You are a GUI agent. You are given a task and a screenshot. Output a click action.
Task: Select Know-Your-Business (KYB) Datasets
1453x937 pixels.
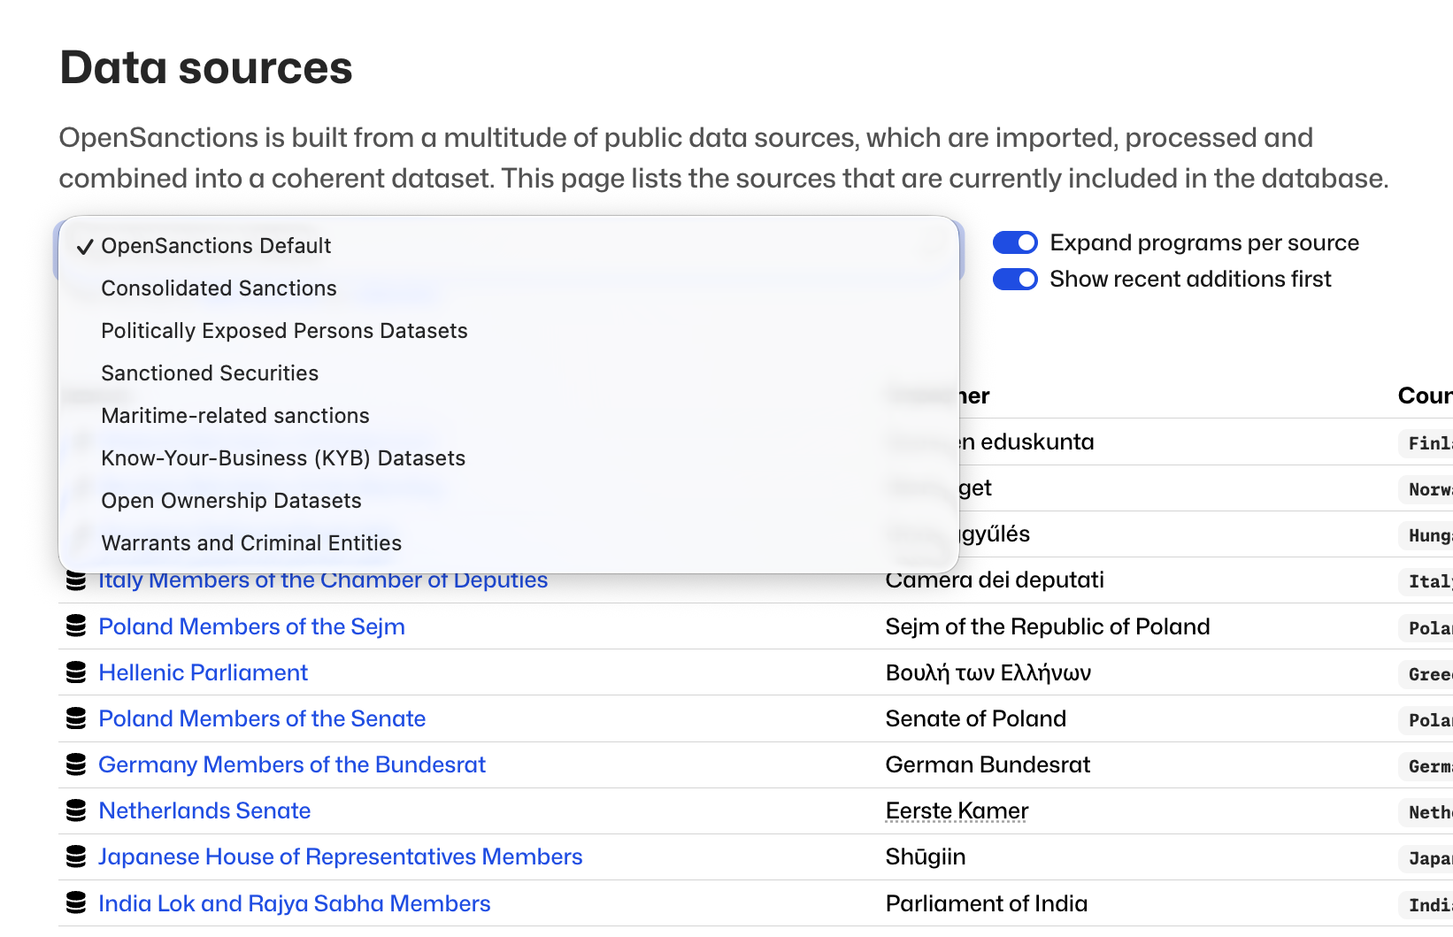click(x=509, y=458)
